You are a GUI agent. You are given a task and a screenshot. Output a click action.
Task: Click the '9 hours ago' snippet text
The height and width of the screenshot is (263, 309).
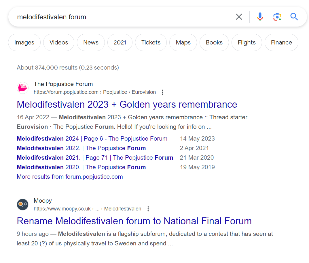coord(33,234)
